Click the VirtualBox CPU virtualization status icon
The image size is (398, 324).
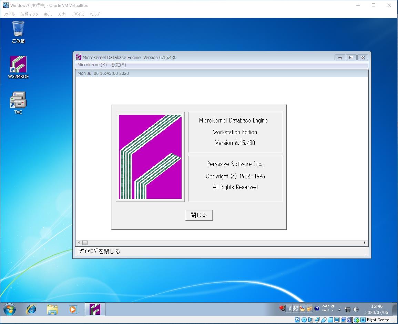[x=350, y=320]
